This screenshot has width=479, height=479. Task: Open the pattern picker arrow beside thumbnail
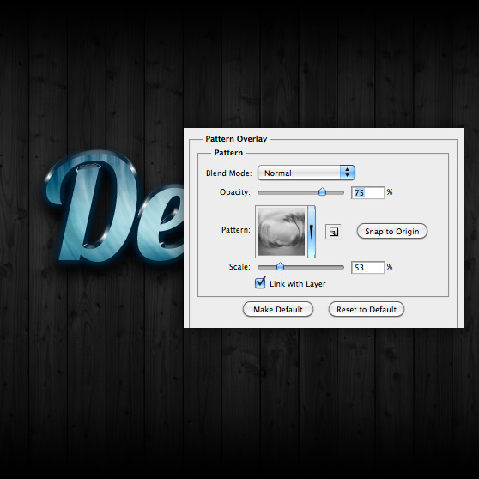pos(312,232)
